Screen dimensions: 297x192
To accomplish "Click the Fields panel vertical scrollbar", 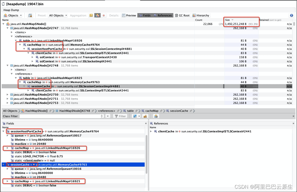I will pyautogui.click(x=146, y=155).
